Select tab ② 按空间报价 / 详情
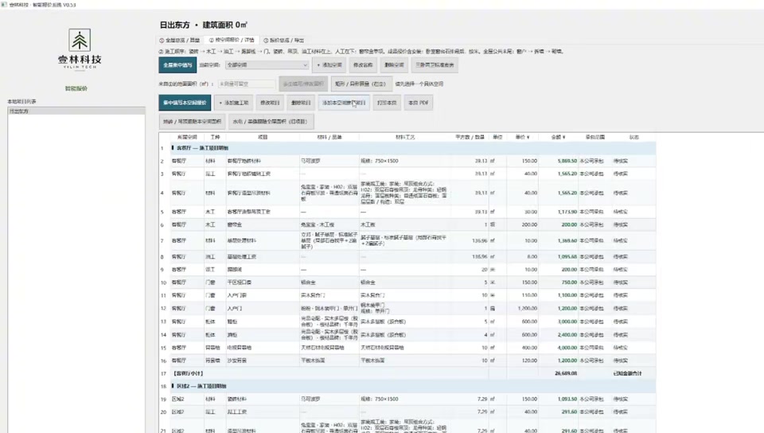This screenshot has width=764, height=433. 232,40
